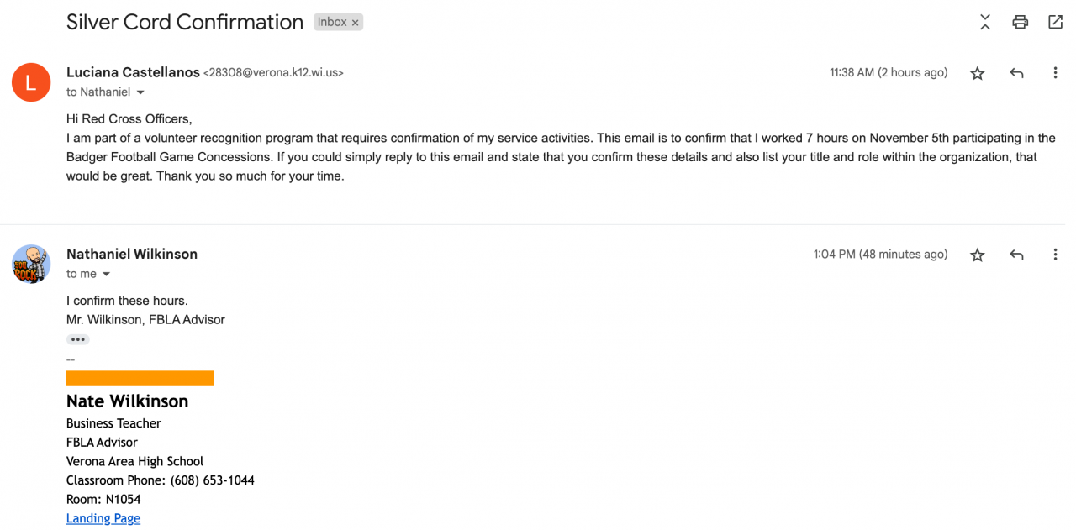
Task: Star Luciana Castellanos's message
Action: tap(977, 73)
